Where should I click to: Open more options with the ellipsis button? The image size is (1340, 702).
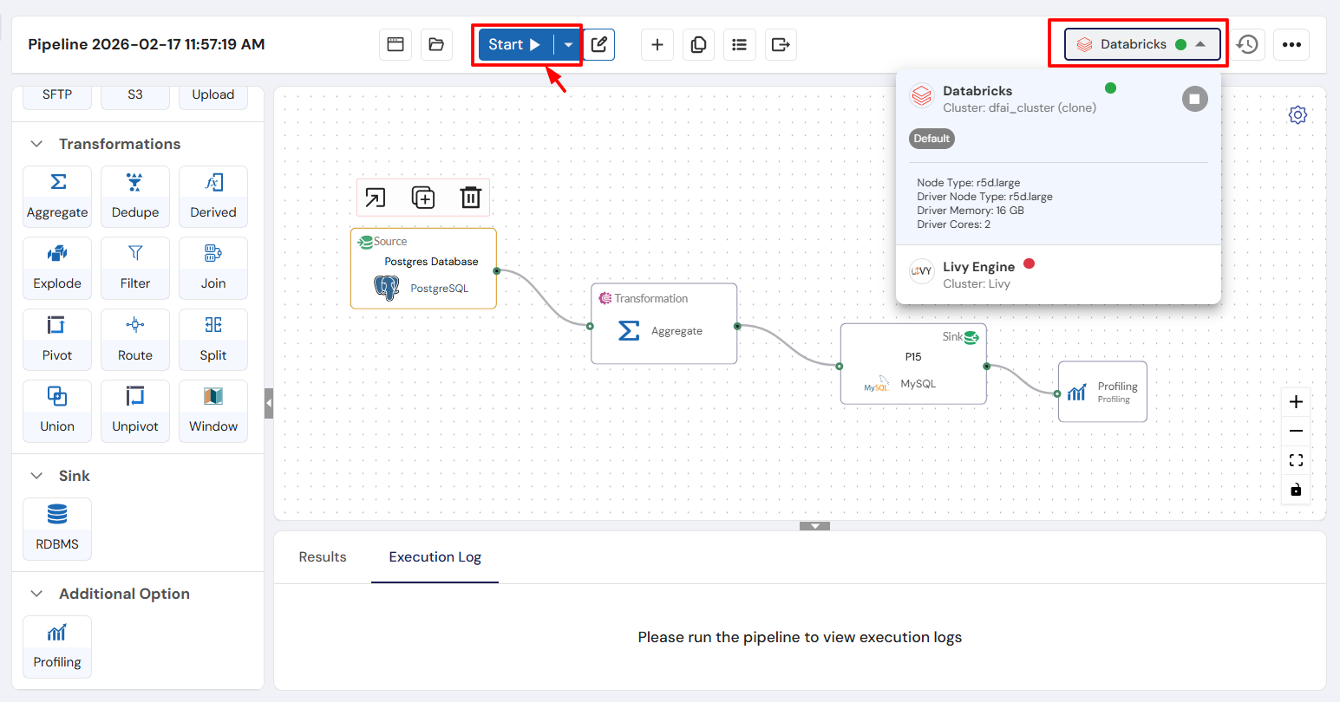pyautogui.click(x=1291, y=44)
